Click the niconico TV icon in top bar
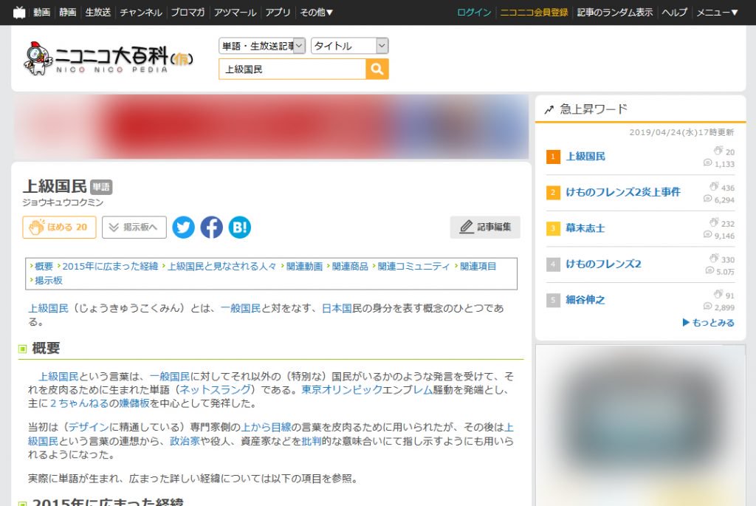756x506 pixels. (x=19, y=12)
